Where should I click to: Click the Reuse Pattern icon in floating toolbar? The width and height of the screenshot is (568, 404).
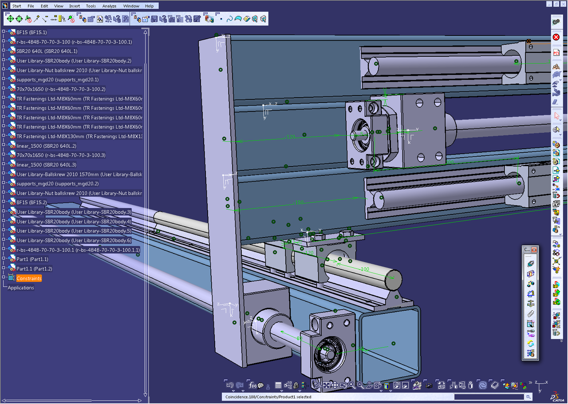pyautogui.click(x=530, y=353)
